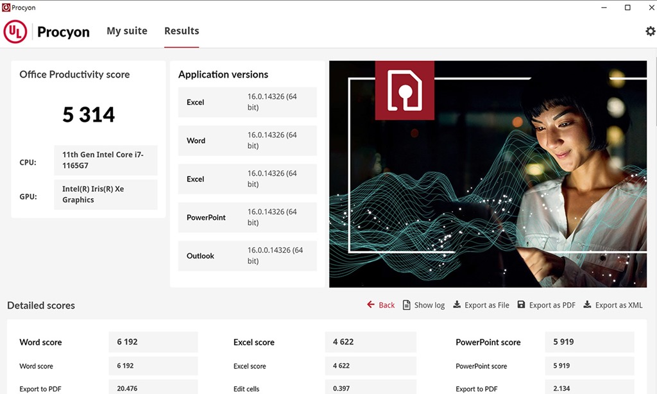This screenshot has width=657, height=394.
Task: Maximize the Procyon window
Action: click(x=627, y=8)
